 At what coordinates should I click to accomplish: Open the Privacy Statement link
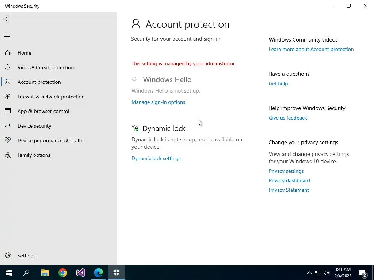[x=289, y=190]
